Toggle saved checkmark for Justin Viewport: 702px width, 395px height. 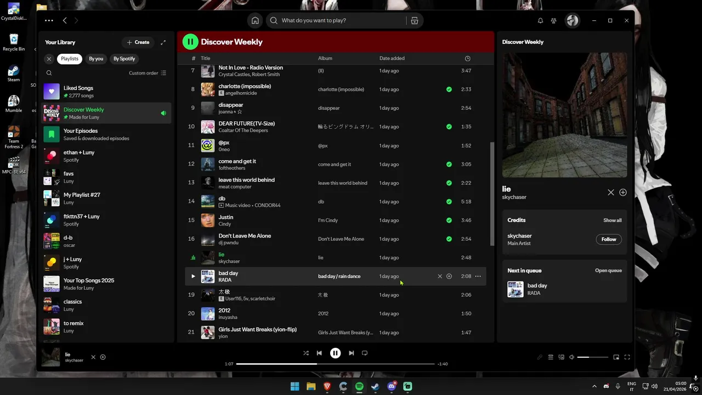point(449,221)
